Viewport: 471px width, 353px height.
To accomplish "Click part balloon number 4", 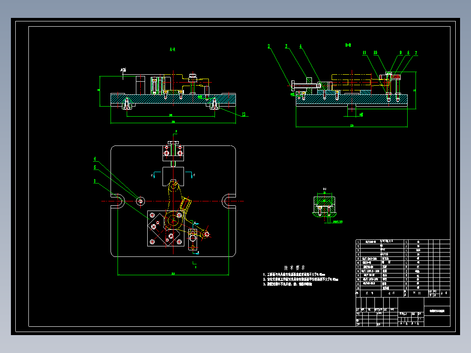I will click(301, 46).
